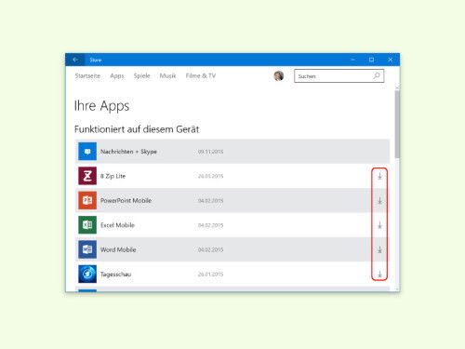Switch to the Filme & TV tab
The image size is (465, 349).
201,75
